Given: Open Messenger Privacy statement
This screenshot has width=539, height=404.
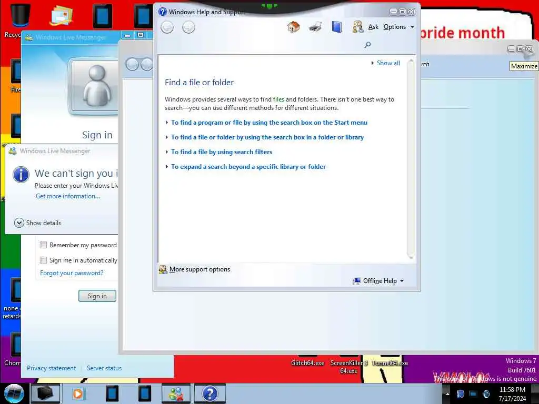Looking at the screenshot, I should (x=51, y=368).
